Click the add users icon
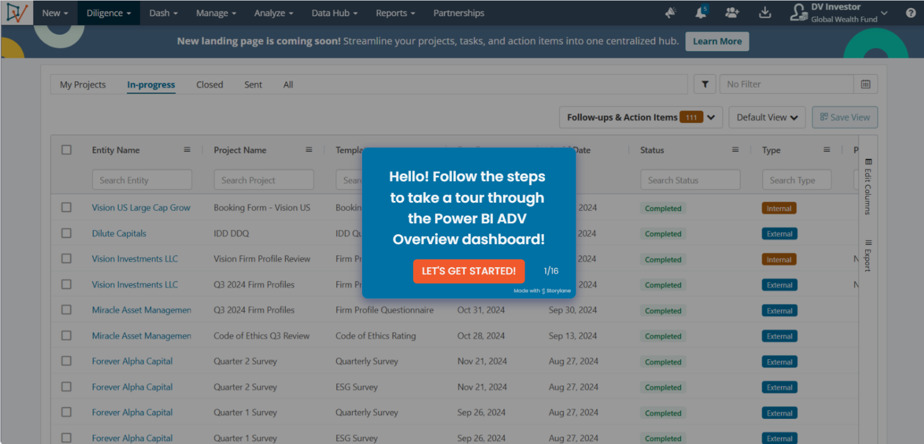This screenshot has height=444, width=924. 732,13
